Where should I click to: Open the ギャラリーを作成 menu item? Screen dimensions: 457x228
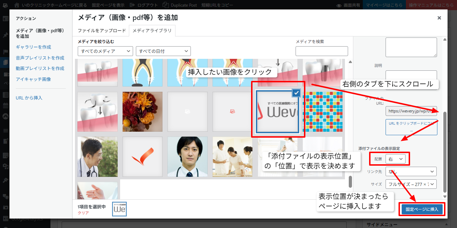click(34, 47)
